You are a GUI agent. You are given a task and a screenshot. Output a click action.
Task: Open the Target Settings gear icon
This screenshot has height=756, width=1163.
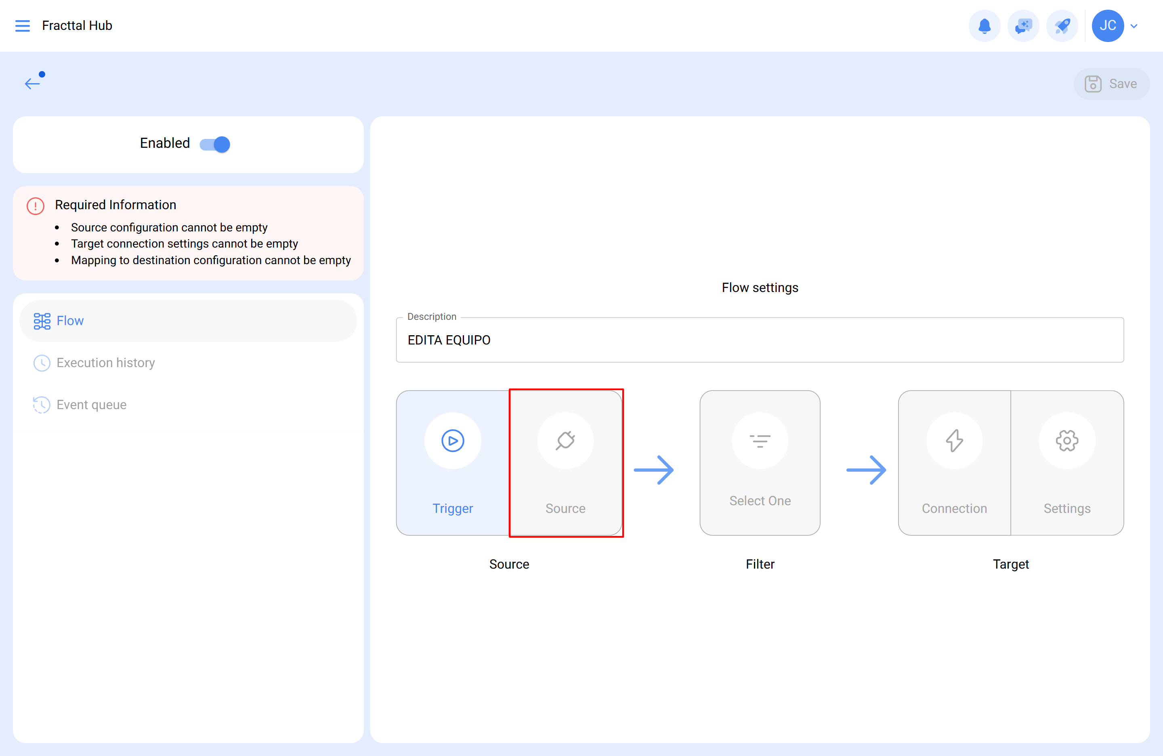coord(1067,440)
